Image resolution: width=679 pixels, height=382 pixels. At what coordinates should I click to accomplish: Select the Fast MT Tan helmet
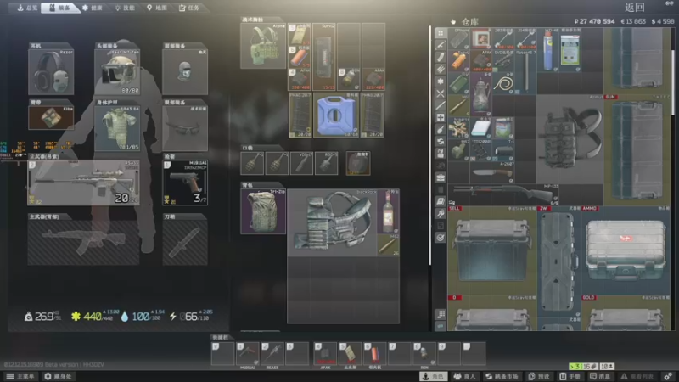pyautogui.click(x=117, y=72)
